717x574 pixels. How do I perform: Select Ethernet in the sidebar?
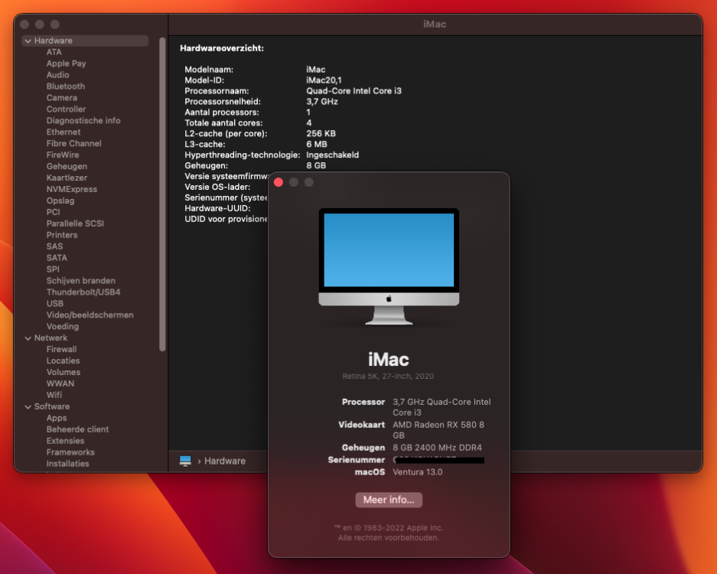click(63, 132)
